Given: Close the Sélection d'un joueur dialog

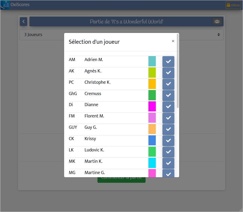Looking at the screenshot, I should tap(173, 41).
